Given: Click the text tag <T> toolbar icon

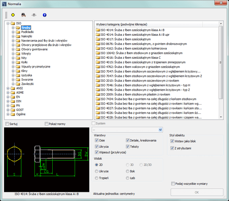Looking at the screenshot, I should tap(34, 15).
